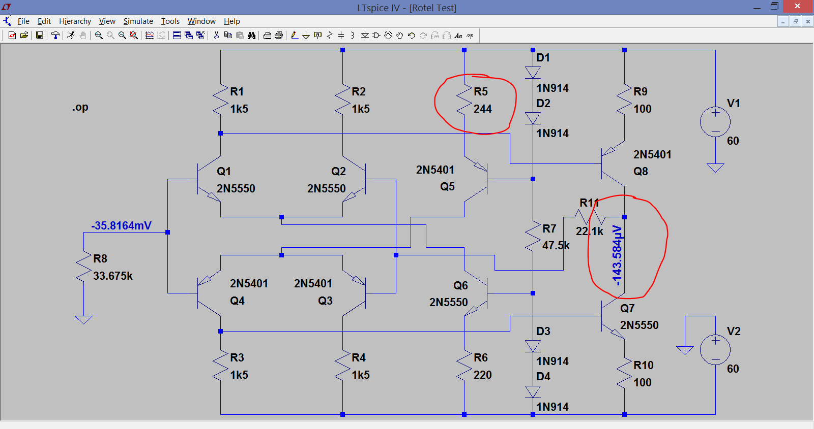Click the R10 value 100
This screenshot has width=814, height=429.
click(643, 382)
